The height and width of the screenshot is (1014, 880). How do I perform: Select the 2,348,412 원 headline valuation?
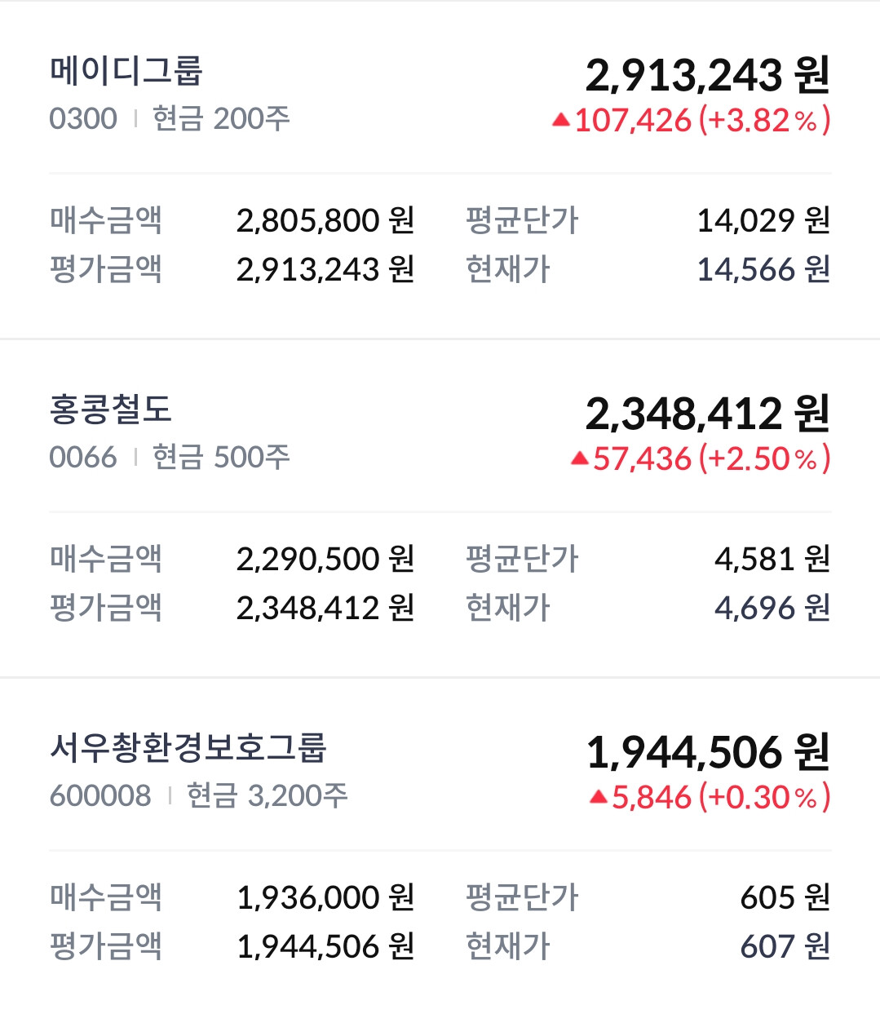tap(707, 414)
